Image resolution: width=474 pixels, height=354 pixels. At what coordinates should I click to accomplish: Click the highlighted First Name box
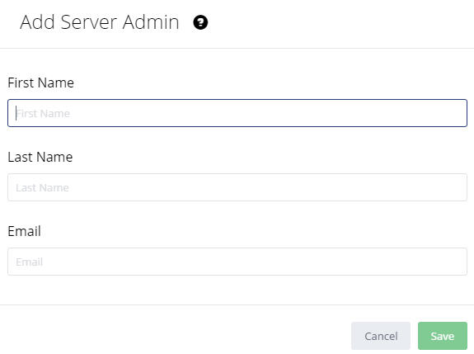237,113
